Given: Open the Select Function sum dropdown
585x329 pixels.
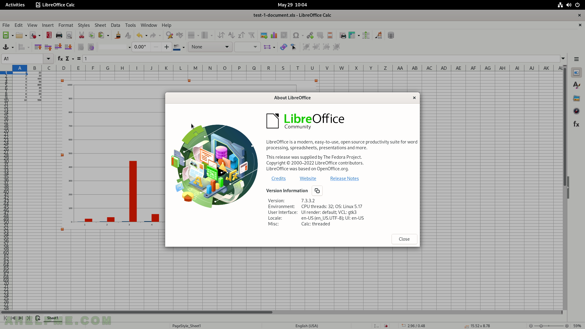Looking at the screenshot, I should coord(73,59).
